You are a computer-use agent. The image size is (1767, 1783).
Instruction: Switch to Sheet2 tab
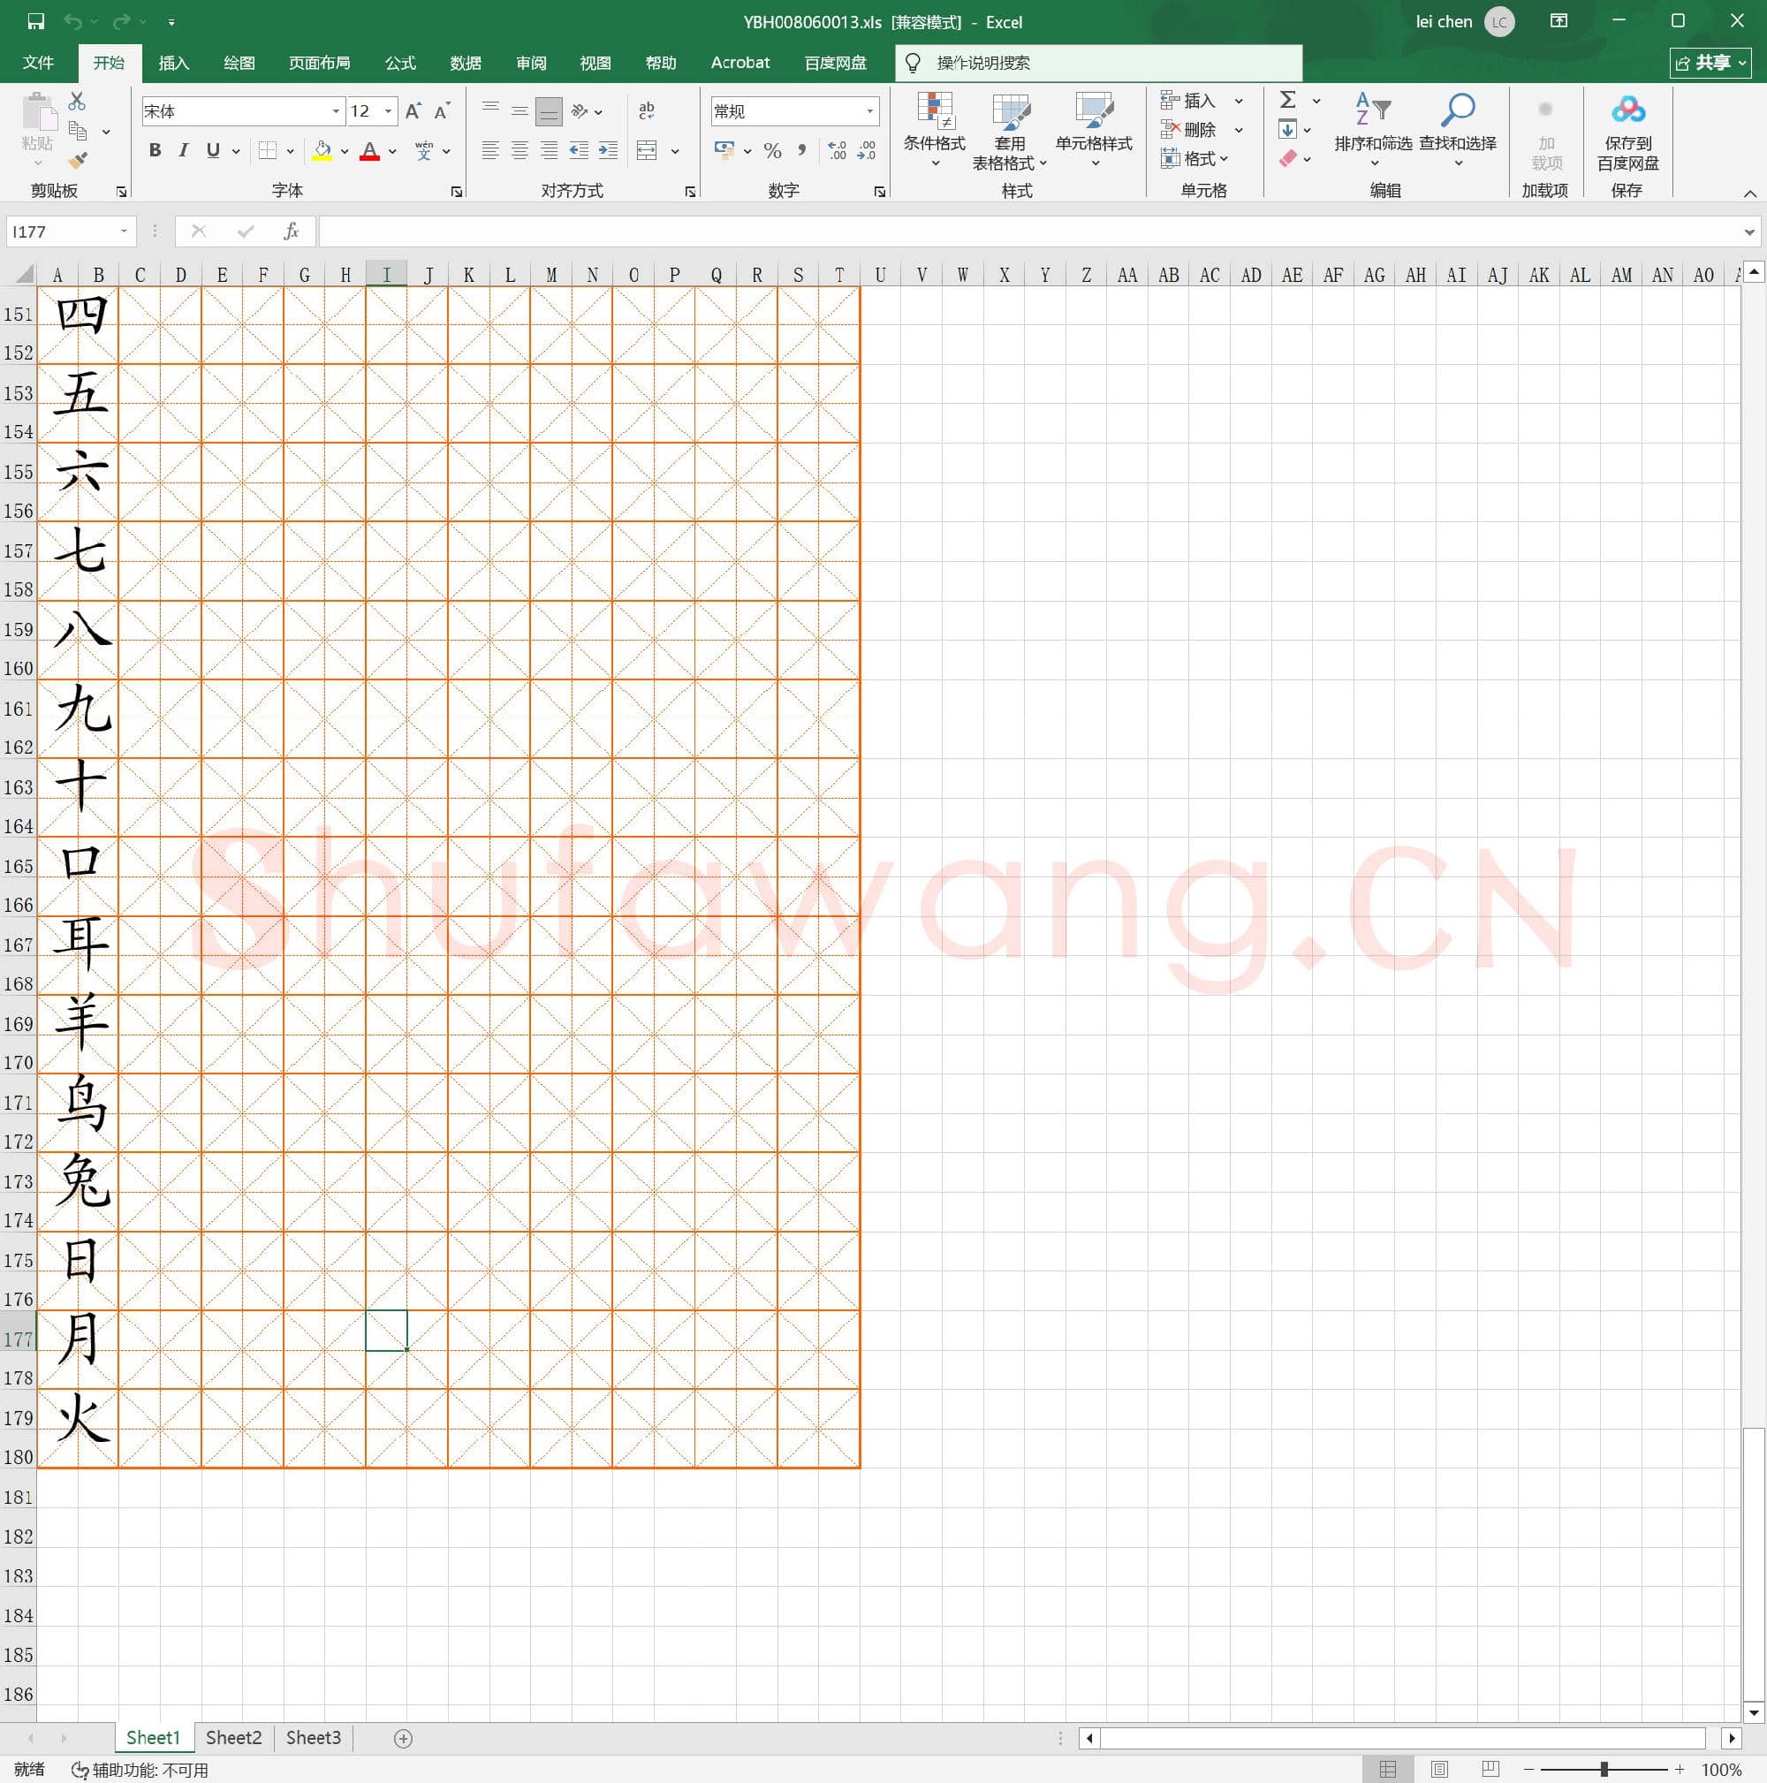point(233,1738)
